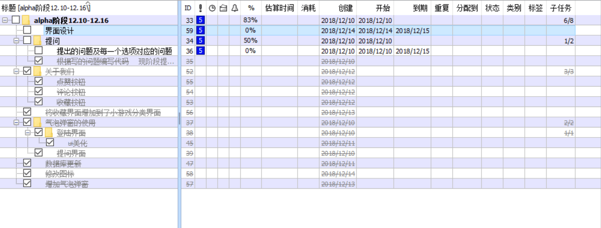Sort by the ID column header
The image size is (601, 228).
tap(188, 8)
